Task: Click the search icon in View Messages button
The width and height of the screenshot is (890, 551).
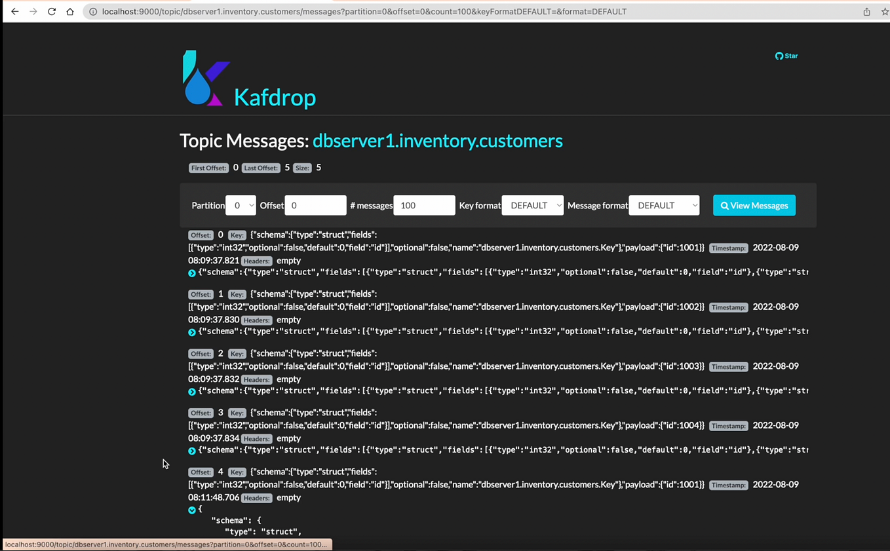Action: click(x=725, y=205)
